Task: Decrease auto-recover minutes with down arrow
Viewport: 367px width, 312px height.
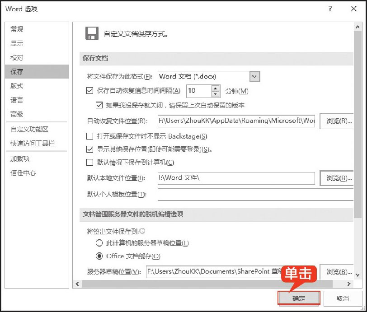Action: (x=215, y=94)
